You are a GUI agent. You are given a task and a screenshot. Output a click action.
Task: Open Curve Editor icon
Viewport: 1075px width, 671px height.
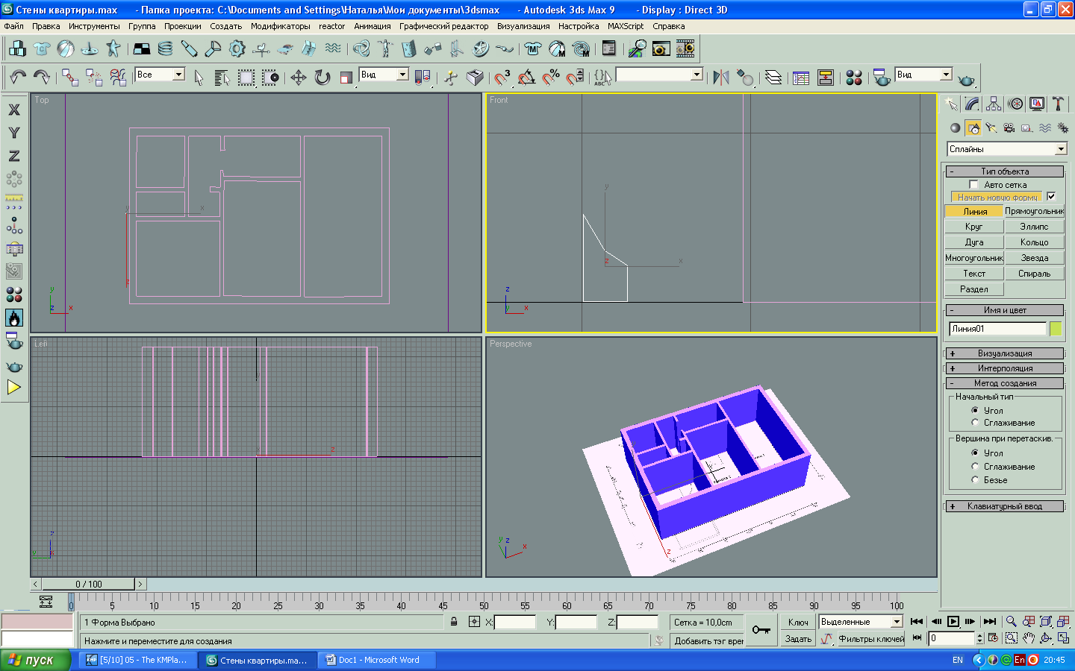point(801,77)
